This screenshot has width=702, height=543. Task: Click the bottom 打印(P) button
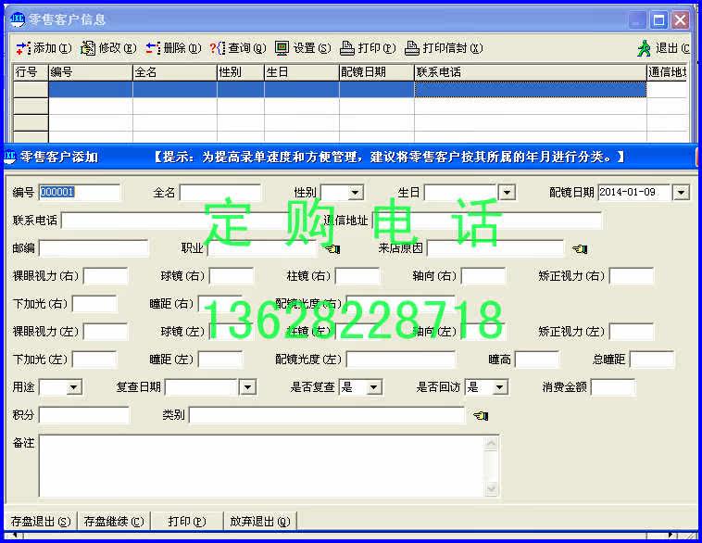tap(187, 521)
